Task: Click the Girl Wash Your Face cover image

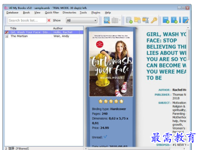Action: point(111,64)
